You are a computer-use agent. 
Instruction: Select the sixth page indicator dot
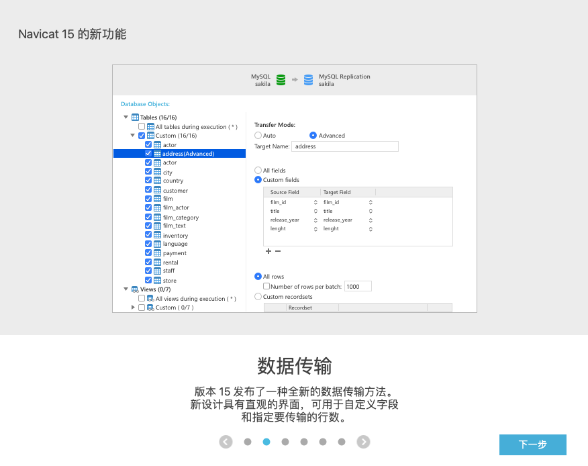coord(341,442)
